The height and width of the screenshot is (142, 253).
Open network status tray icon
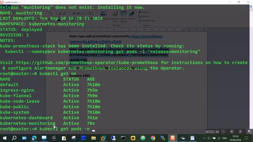coord(219,138)
